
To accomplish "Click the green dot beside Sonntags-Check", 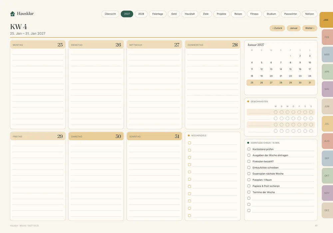I will [248, 143].
